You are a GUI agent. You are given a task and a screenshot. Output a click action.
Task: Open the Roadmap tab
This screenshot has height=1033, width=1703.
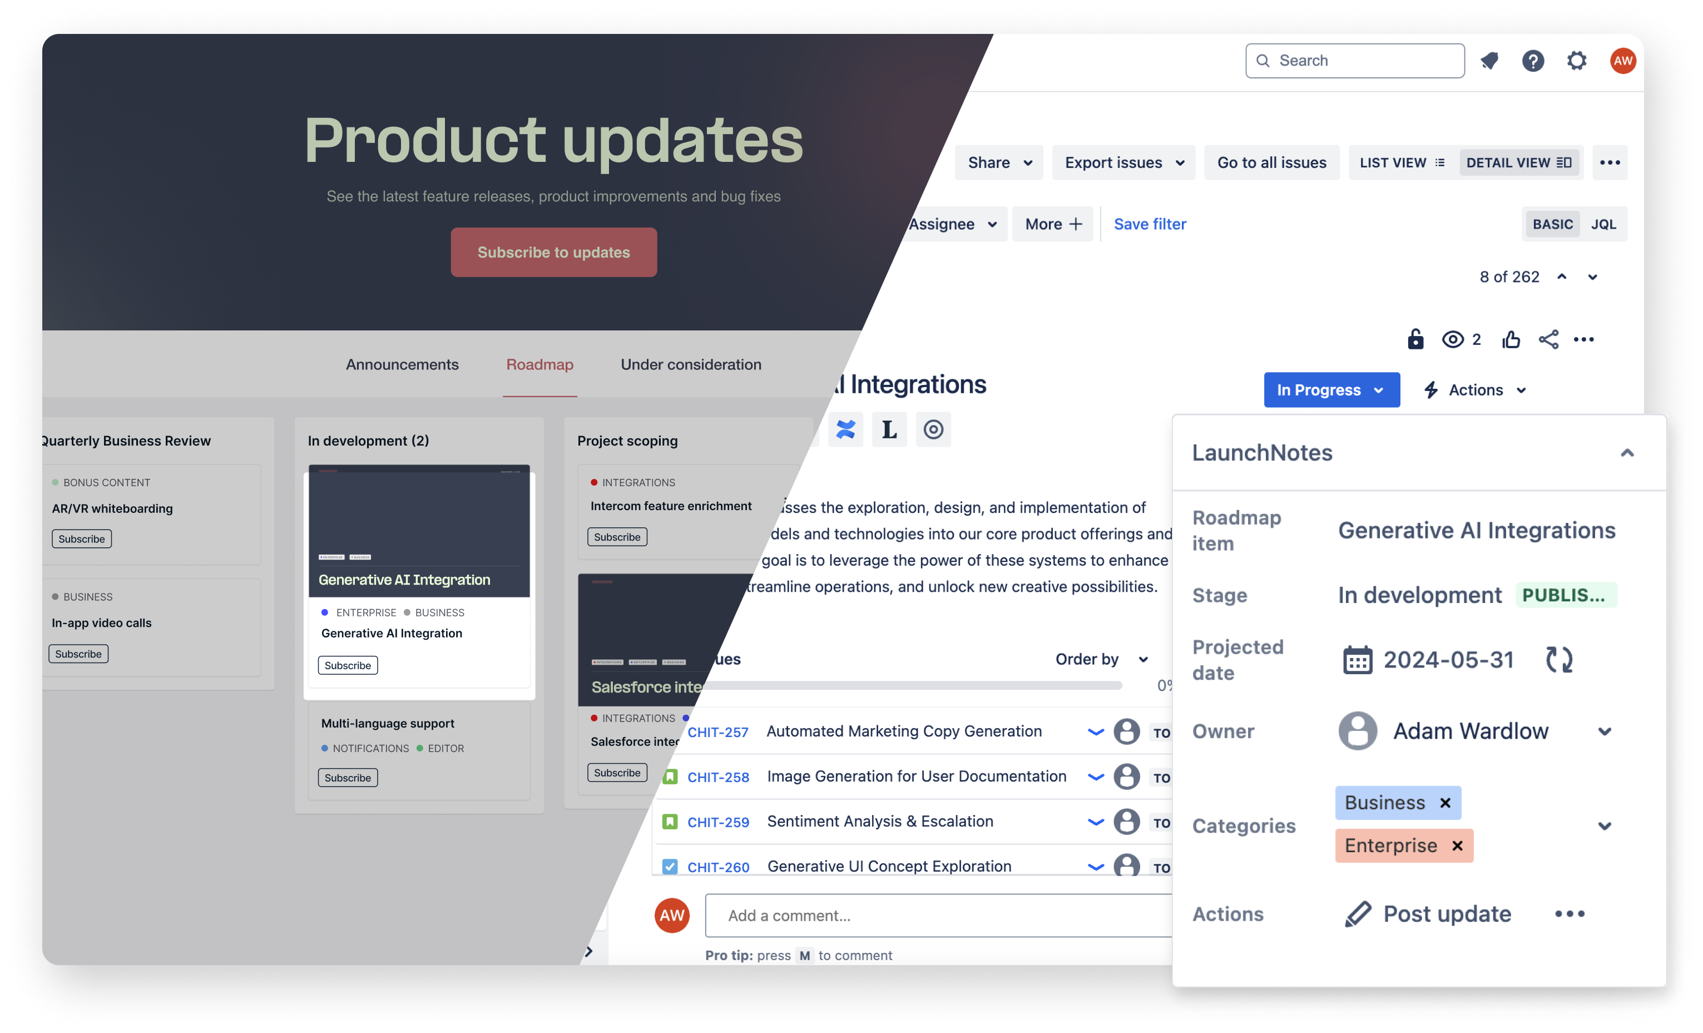[x=540, y=364]
